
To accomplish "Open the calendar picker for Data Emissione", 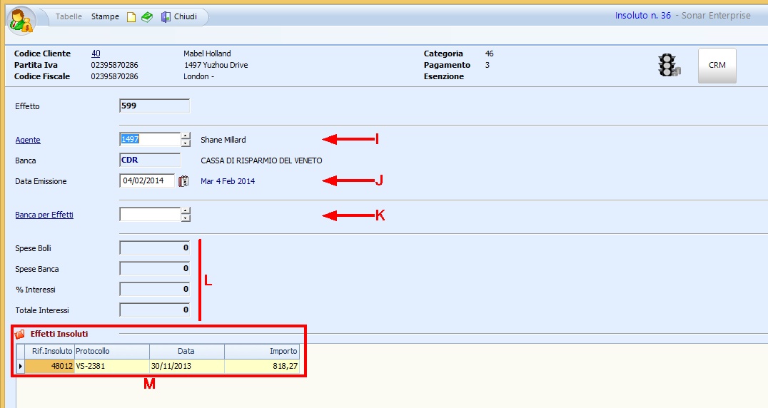I will point(183,181).
